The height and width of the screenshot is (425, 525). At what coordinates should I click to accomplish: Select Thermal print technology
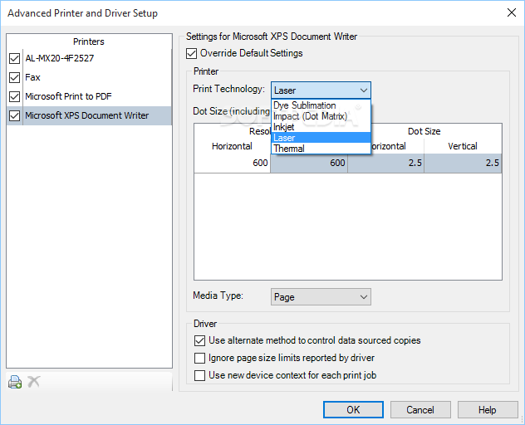pos(321,149)
